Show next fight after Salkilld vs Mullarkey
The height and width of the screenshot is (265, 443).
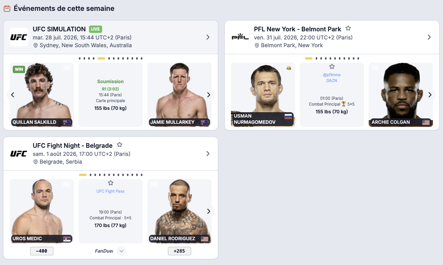tap(209, 95)
